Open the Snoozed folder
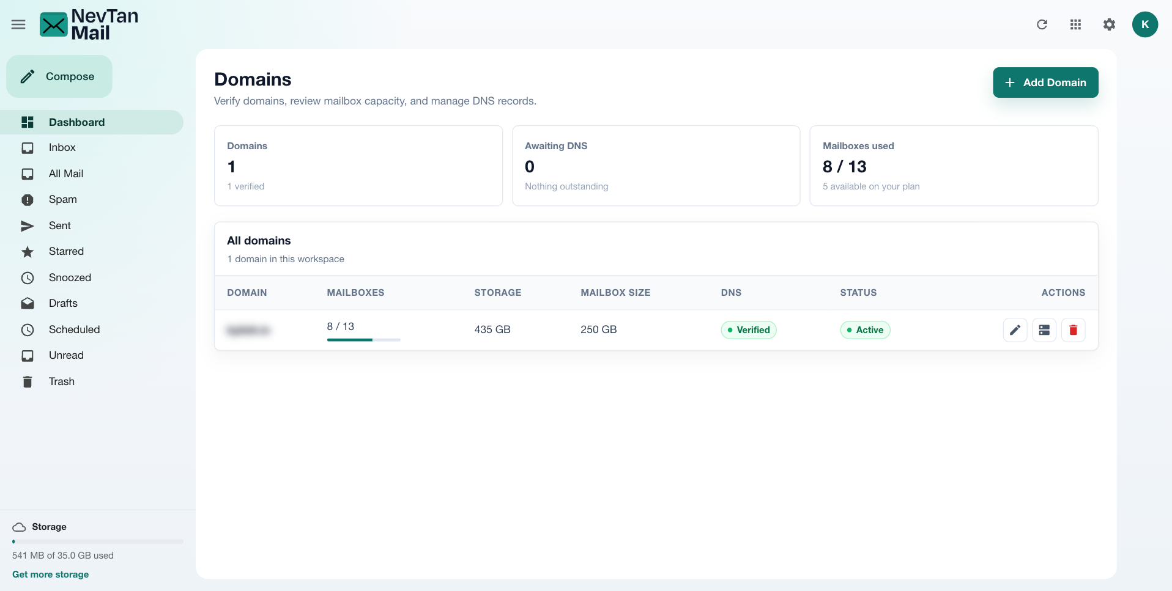This screenshot has height=591, width=1172. click(x=92, y=277)
